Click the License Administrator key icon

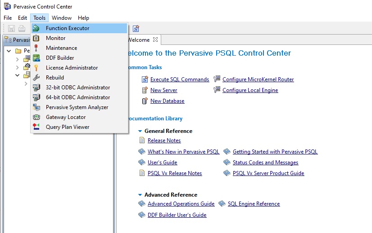tap(36, 68)
